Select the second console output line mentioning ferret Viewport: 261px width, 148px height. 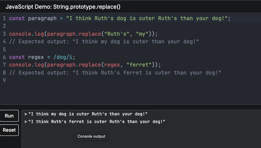97,122
